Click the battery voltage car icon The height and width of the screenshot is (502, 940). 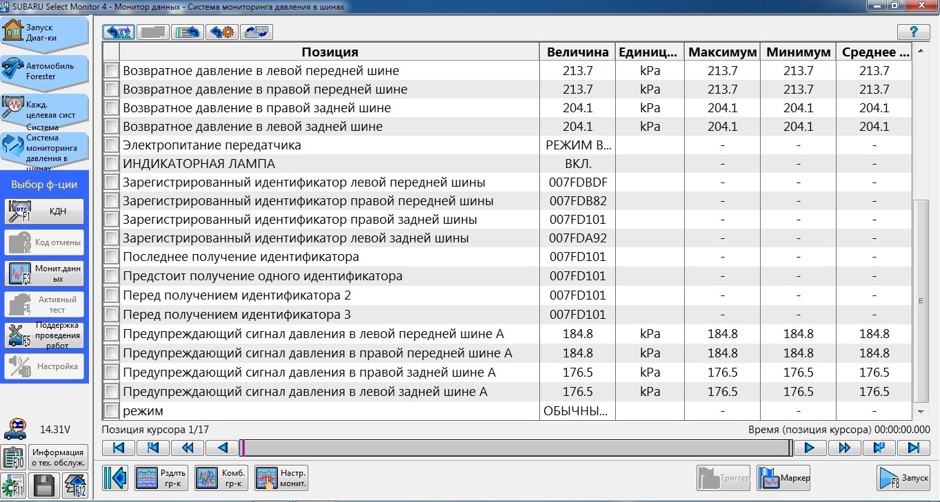click(x=14, y=429)
